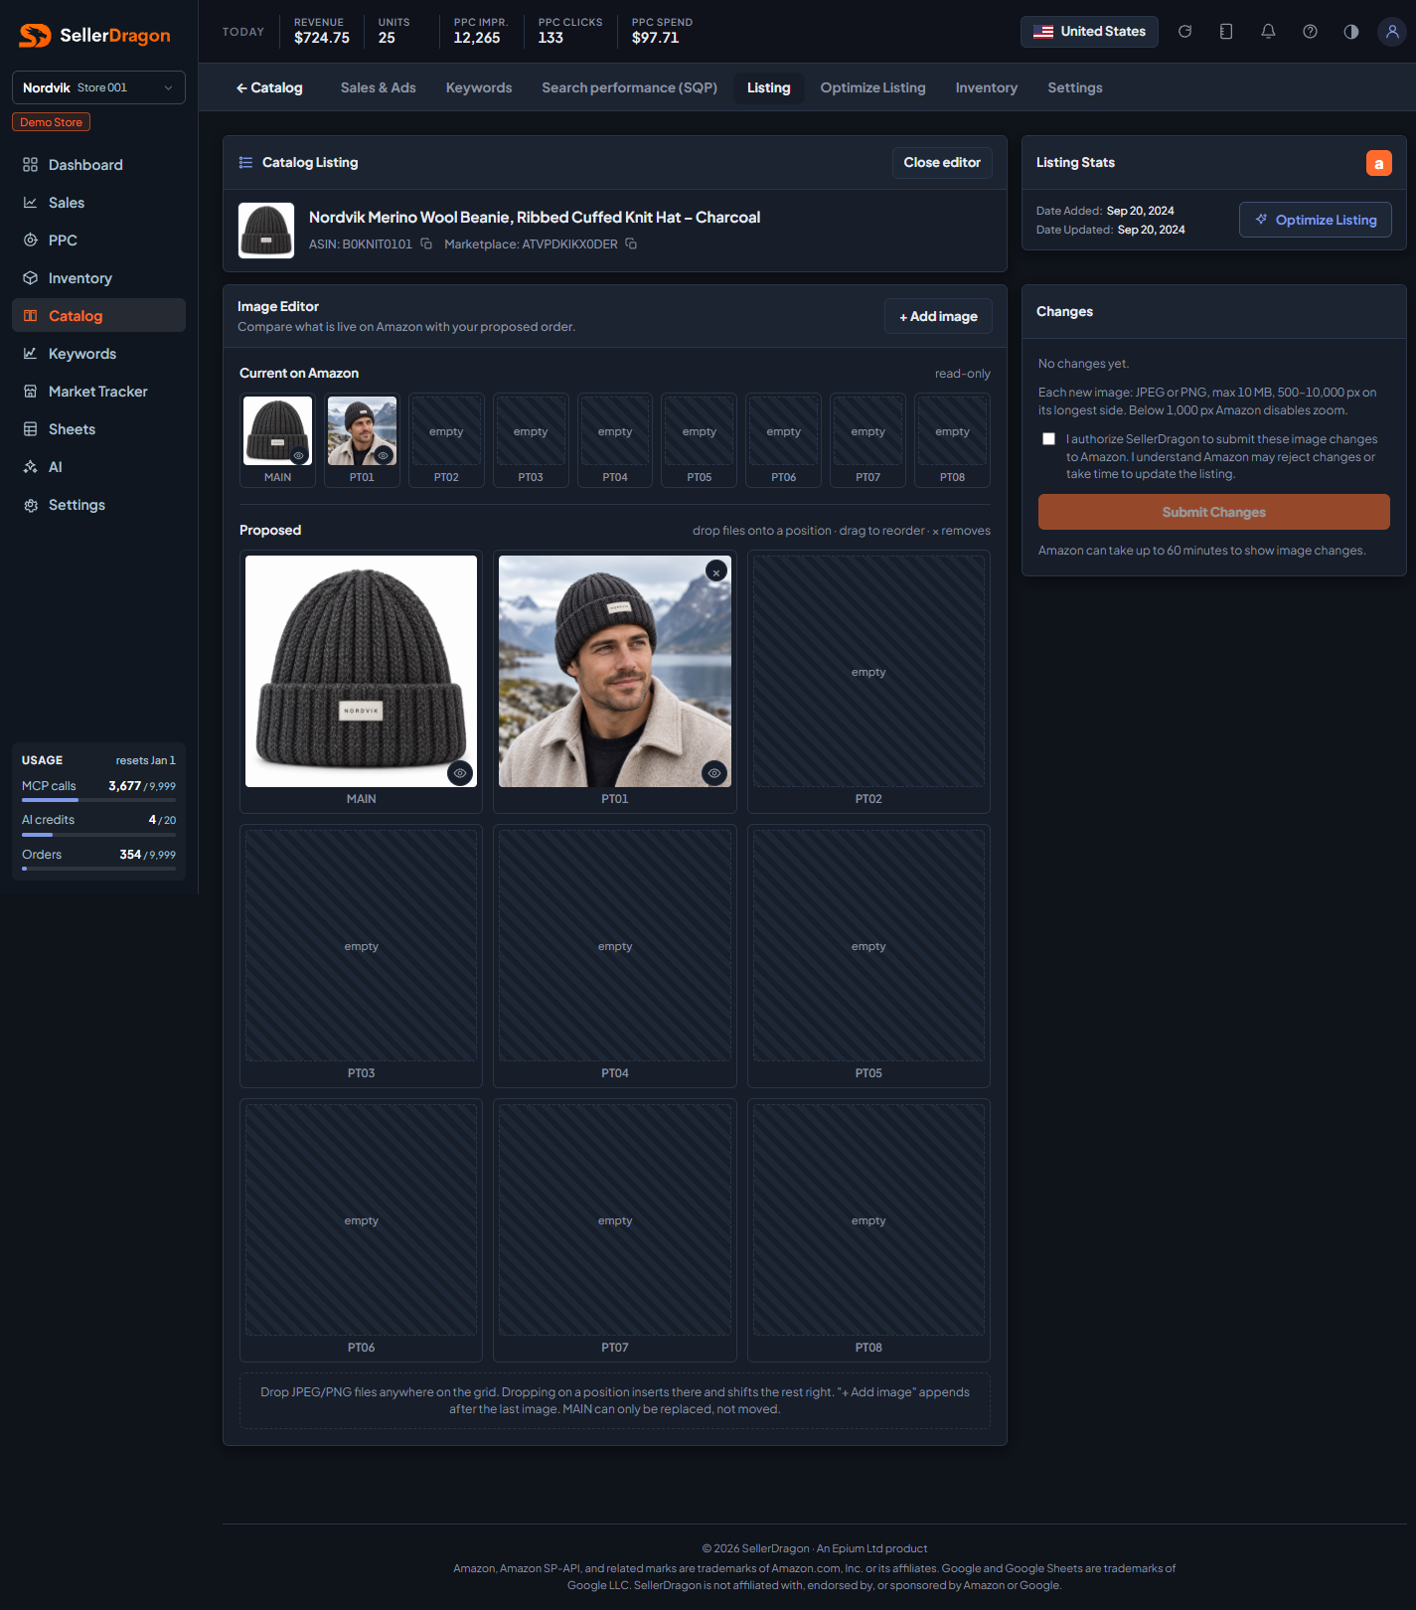
Task: Click the Demo Store badge
Action: click(52, 122)
